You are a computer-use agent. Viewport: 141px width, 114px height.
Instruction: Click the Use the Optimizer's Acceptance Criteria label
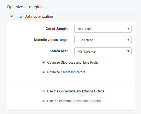click(76, 91)
